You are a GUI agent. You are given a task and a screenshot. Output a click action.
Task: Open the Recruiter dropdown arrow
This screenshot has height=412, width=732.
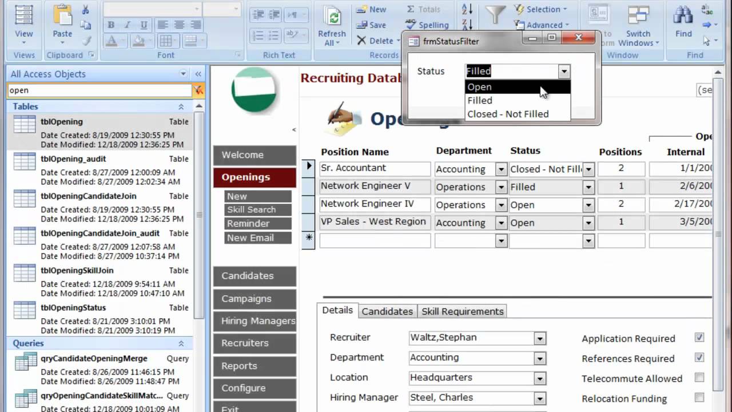pos(540,338)
